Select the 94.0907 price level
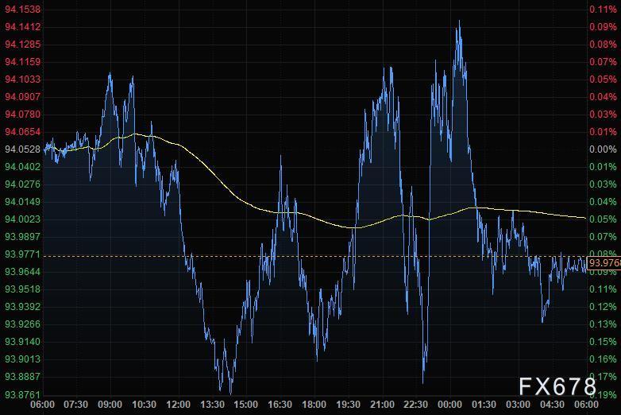This screenshot has height=415, width=621. [22, 96]
